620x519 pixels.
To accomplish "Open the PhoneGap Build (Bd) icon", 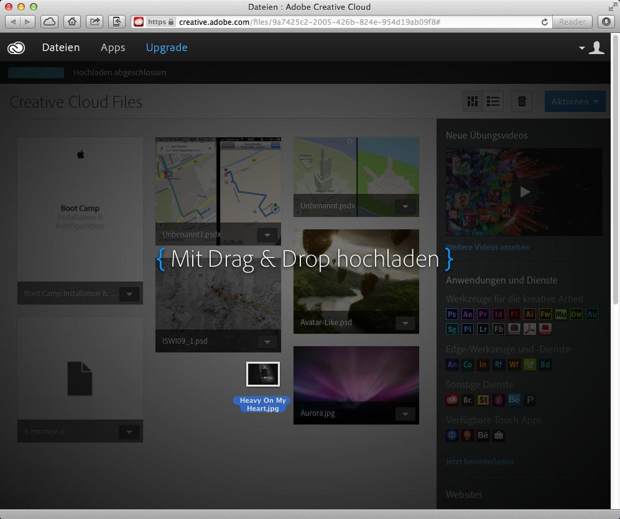I will [545, 364].
